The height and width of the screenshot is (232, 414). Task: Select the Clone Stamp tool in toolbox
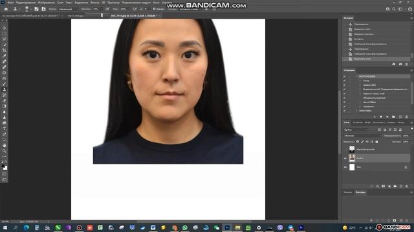[5, 90]
